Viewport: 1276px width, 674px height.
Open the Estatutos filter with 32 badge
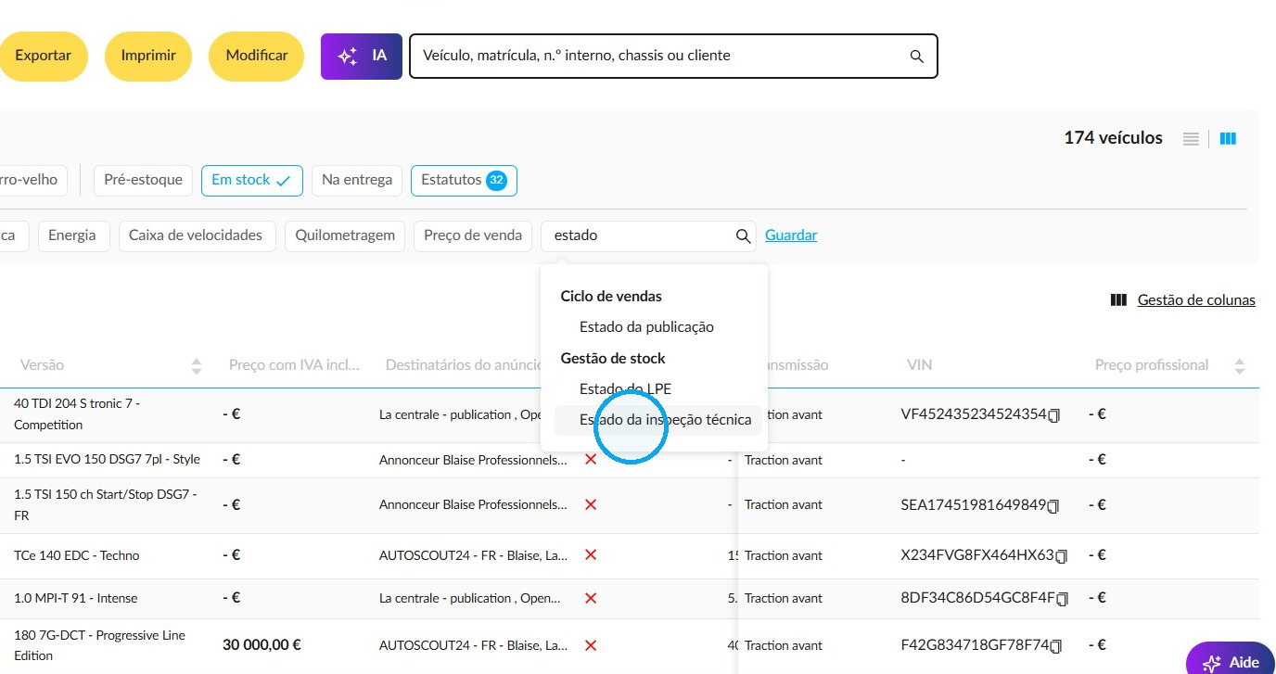coord(464,180)
